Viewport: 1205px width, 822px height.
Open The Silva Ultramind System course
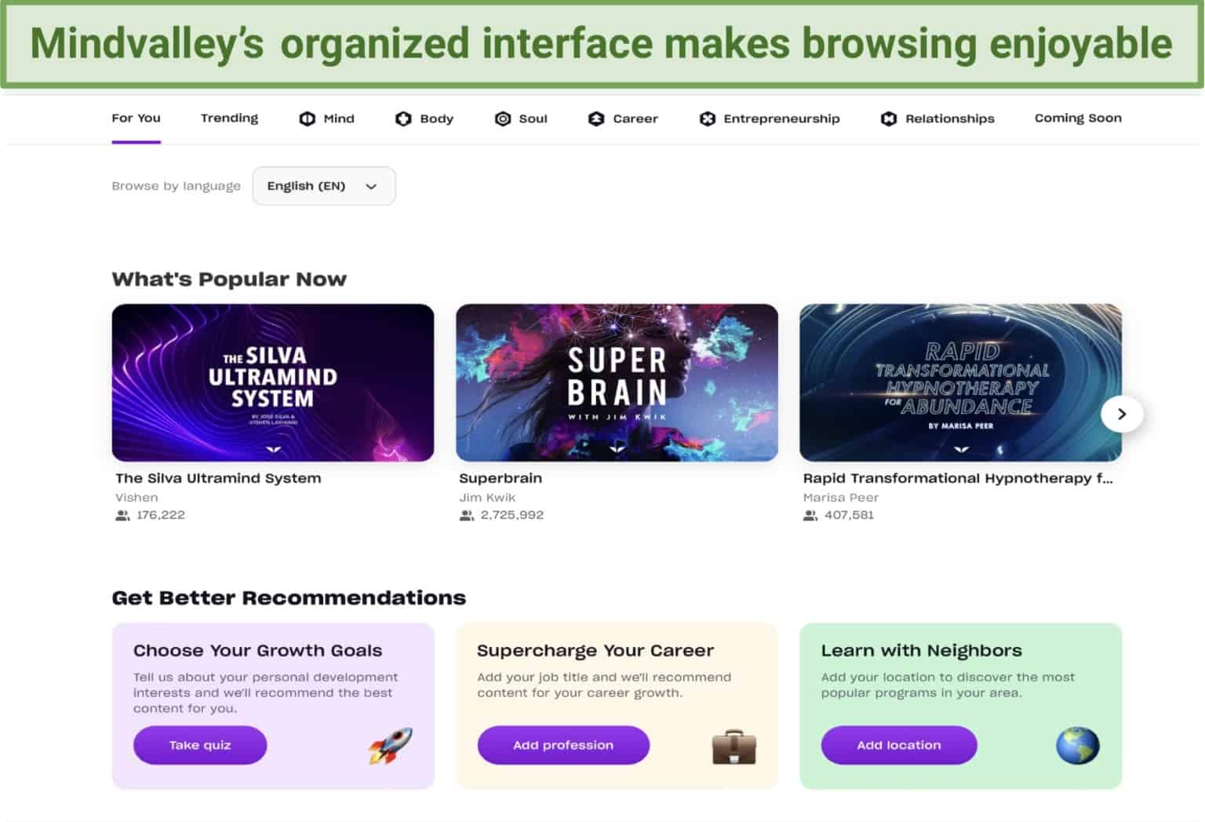tap(272, 382)
